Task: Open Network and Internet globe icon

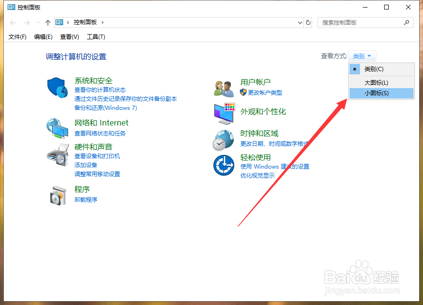Action: [57, 128]
